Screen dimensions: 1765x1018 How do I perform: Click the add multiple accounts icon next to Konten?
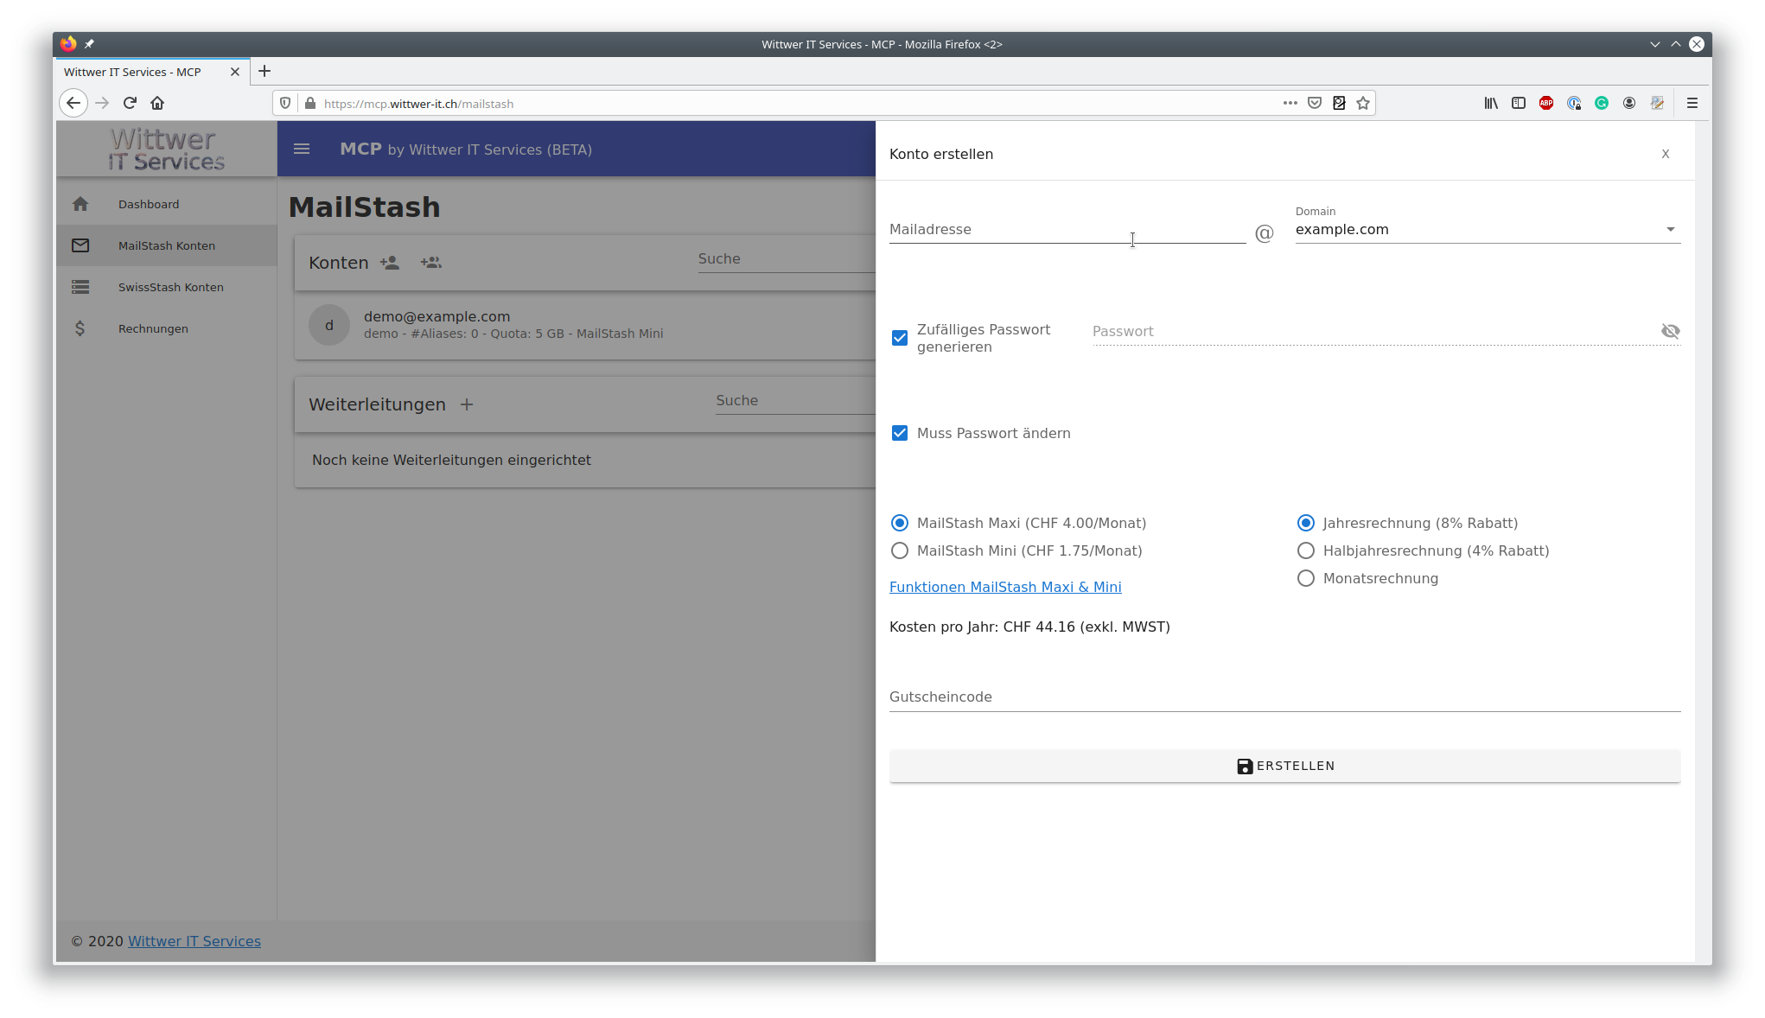pos(431,263)
